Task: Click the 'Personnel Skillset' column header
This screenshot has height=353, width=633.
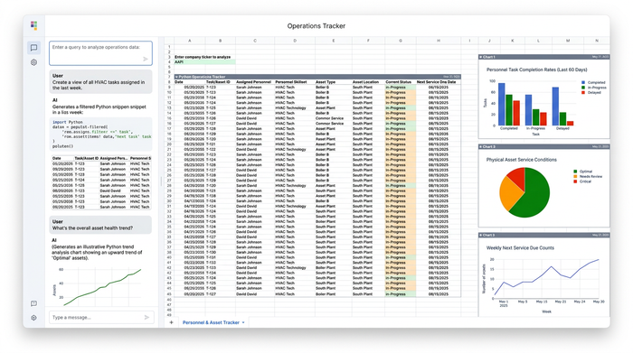Action: click(290, 82)
